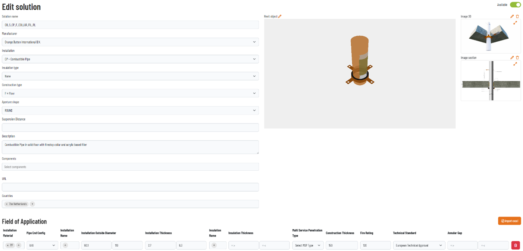Edit the Revit object with pencil icon
The width and height of the screenshot is (523, 251).
pyautogui.click(x=280, y=16)
